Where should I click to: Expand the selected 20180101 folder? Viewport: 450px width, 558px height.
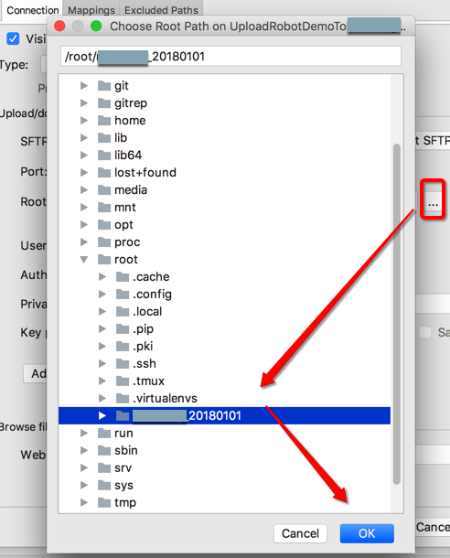(x=102, y=415)
